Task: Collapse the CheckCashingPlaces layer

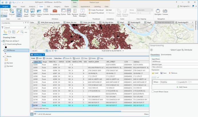Action: coord(3,44)
